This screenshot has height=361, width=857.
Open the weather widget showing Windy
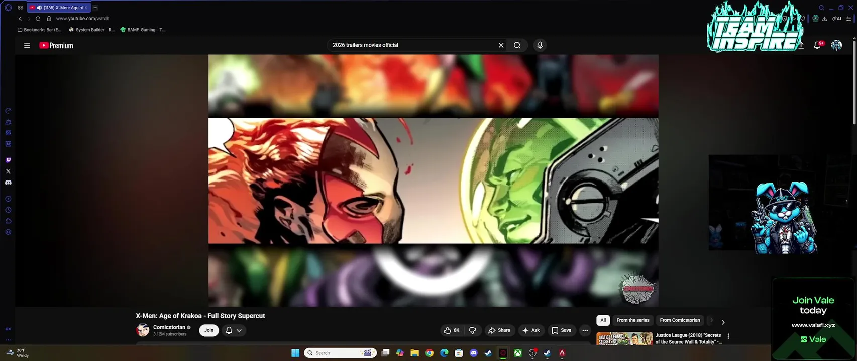[18, 353]
